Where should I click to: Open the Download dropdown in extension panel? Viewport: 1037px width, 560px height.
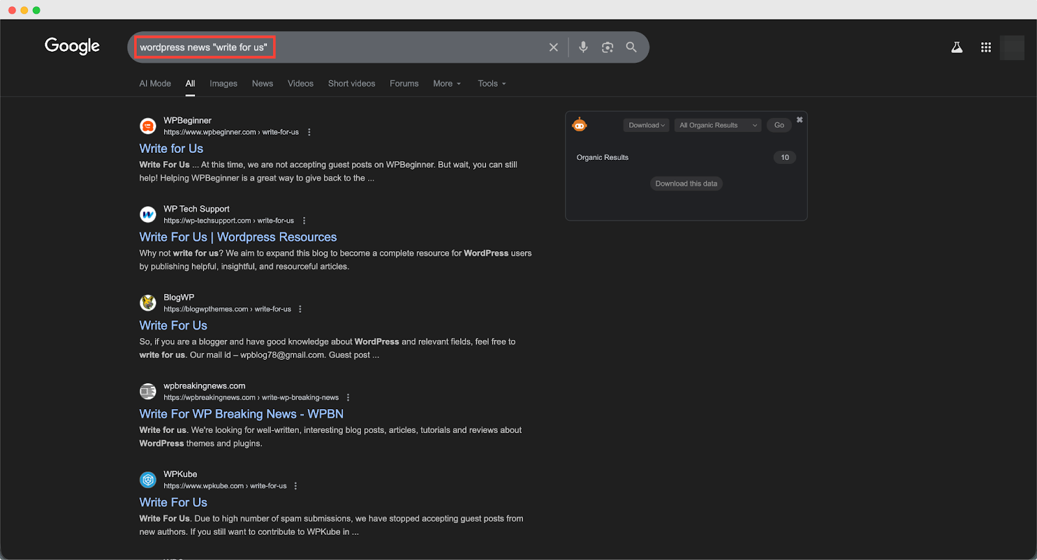[646, 125]
